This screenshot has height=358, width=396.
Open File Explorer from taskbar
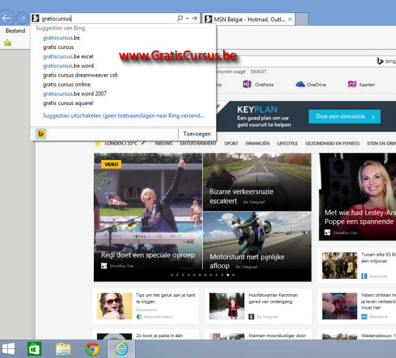63,349
